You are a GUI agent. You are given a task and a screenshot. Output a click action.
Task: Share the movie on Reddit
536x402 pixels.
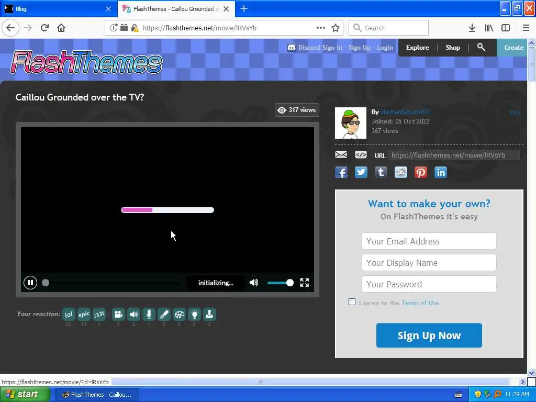click(400, 172)
